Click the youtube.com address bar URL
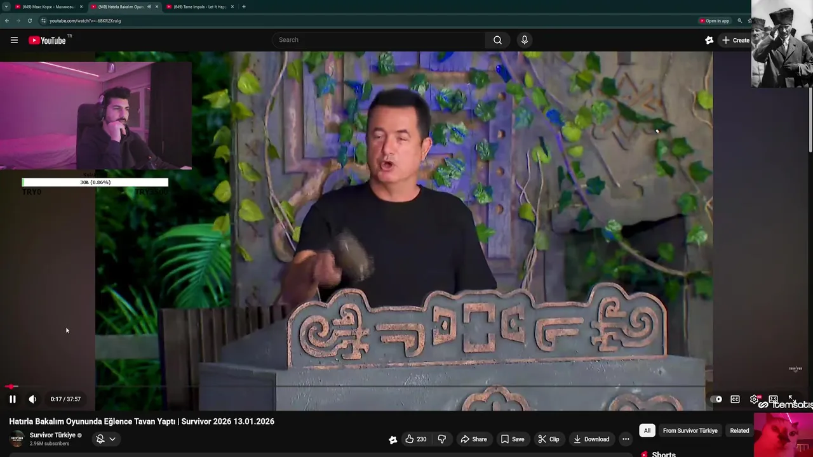Screen dimensions: 813x457 point(85,21)
